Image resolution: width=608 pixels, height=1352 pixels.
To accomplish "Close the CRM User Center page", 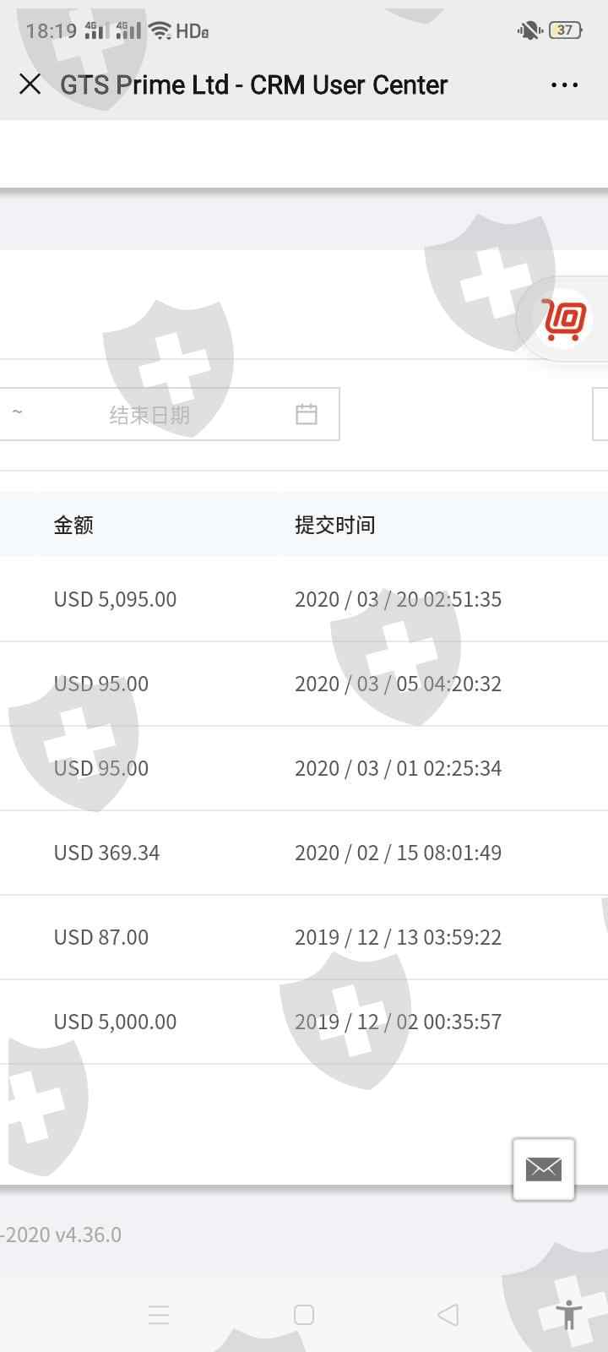I will coord(30,84).
